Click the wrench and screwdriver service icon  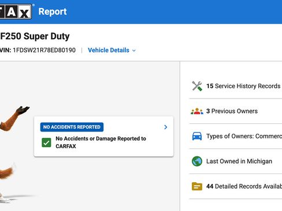197,86
